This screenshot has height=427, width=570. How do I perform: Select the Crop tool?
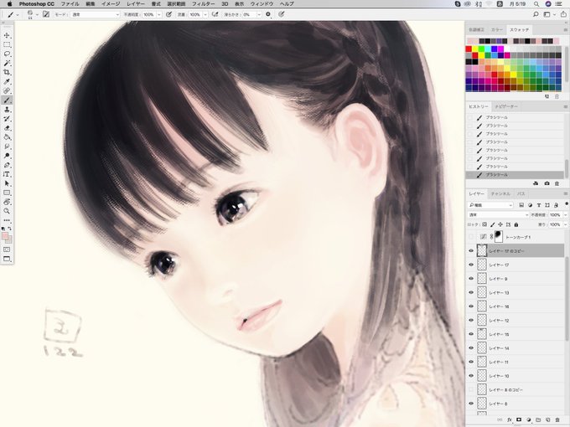pyautogui.click(x=7, y=72)
